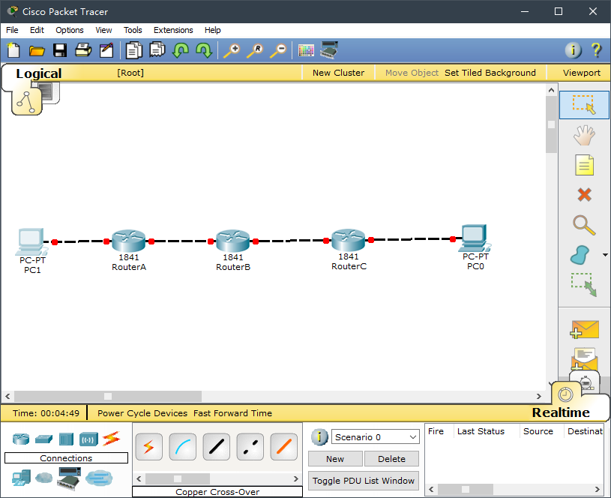Screen dimensions: 611x498
Task: Click the New scenario button
Action: (x=335, y=459)
